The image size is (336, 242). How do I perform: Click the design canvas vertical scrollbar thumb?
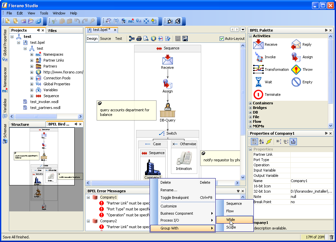click(243, 92)
